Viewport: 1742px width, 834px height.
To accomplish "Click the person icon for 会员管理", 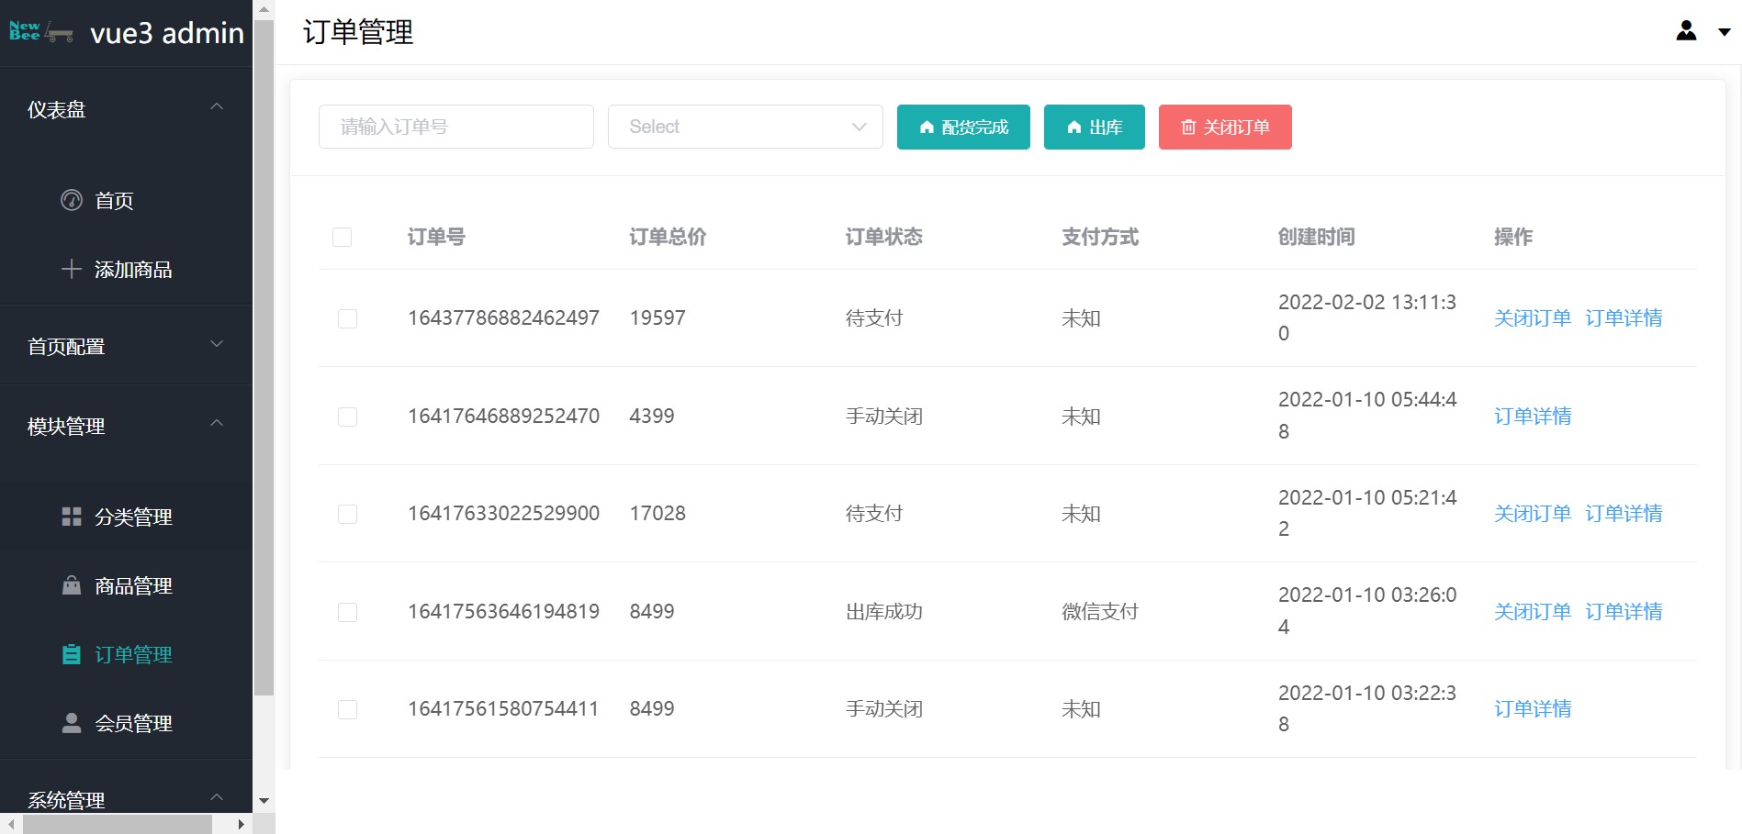I will (71, 723).
